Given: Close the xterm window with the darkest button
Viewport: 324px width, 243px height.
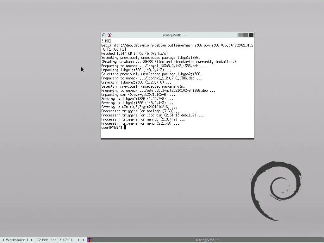Looking at the screenshot, I should (x=251, y=35).
